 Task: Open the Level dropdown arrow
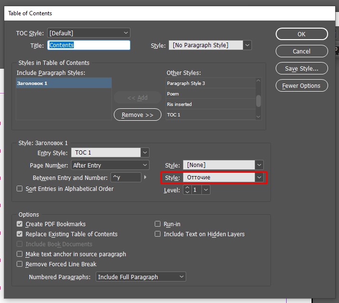pyautogui.click(x=206, y=190)
